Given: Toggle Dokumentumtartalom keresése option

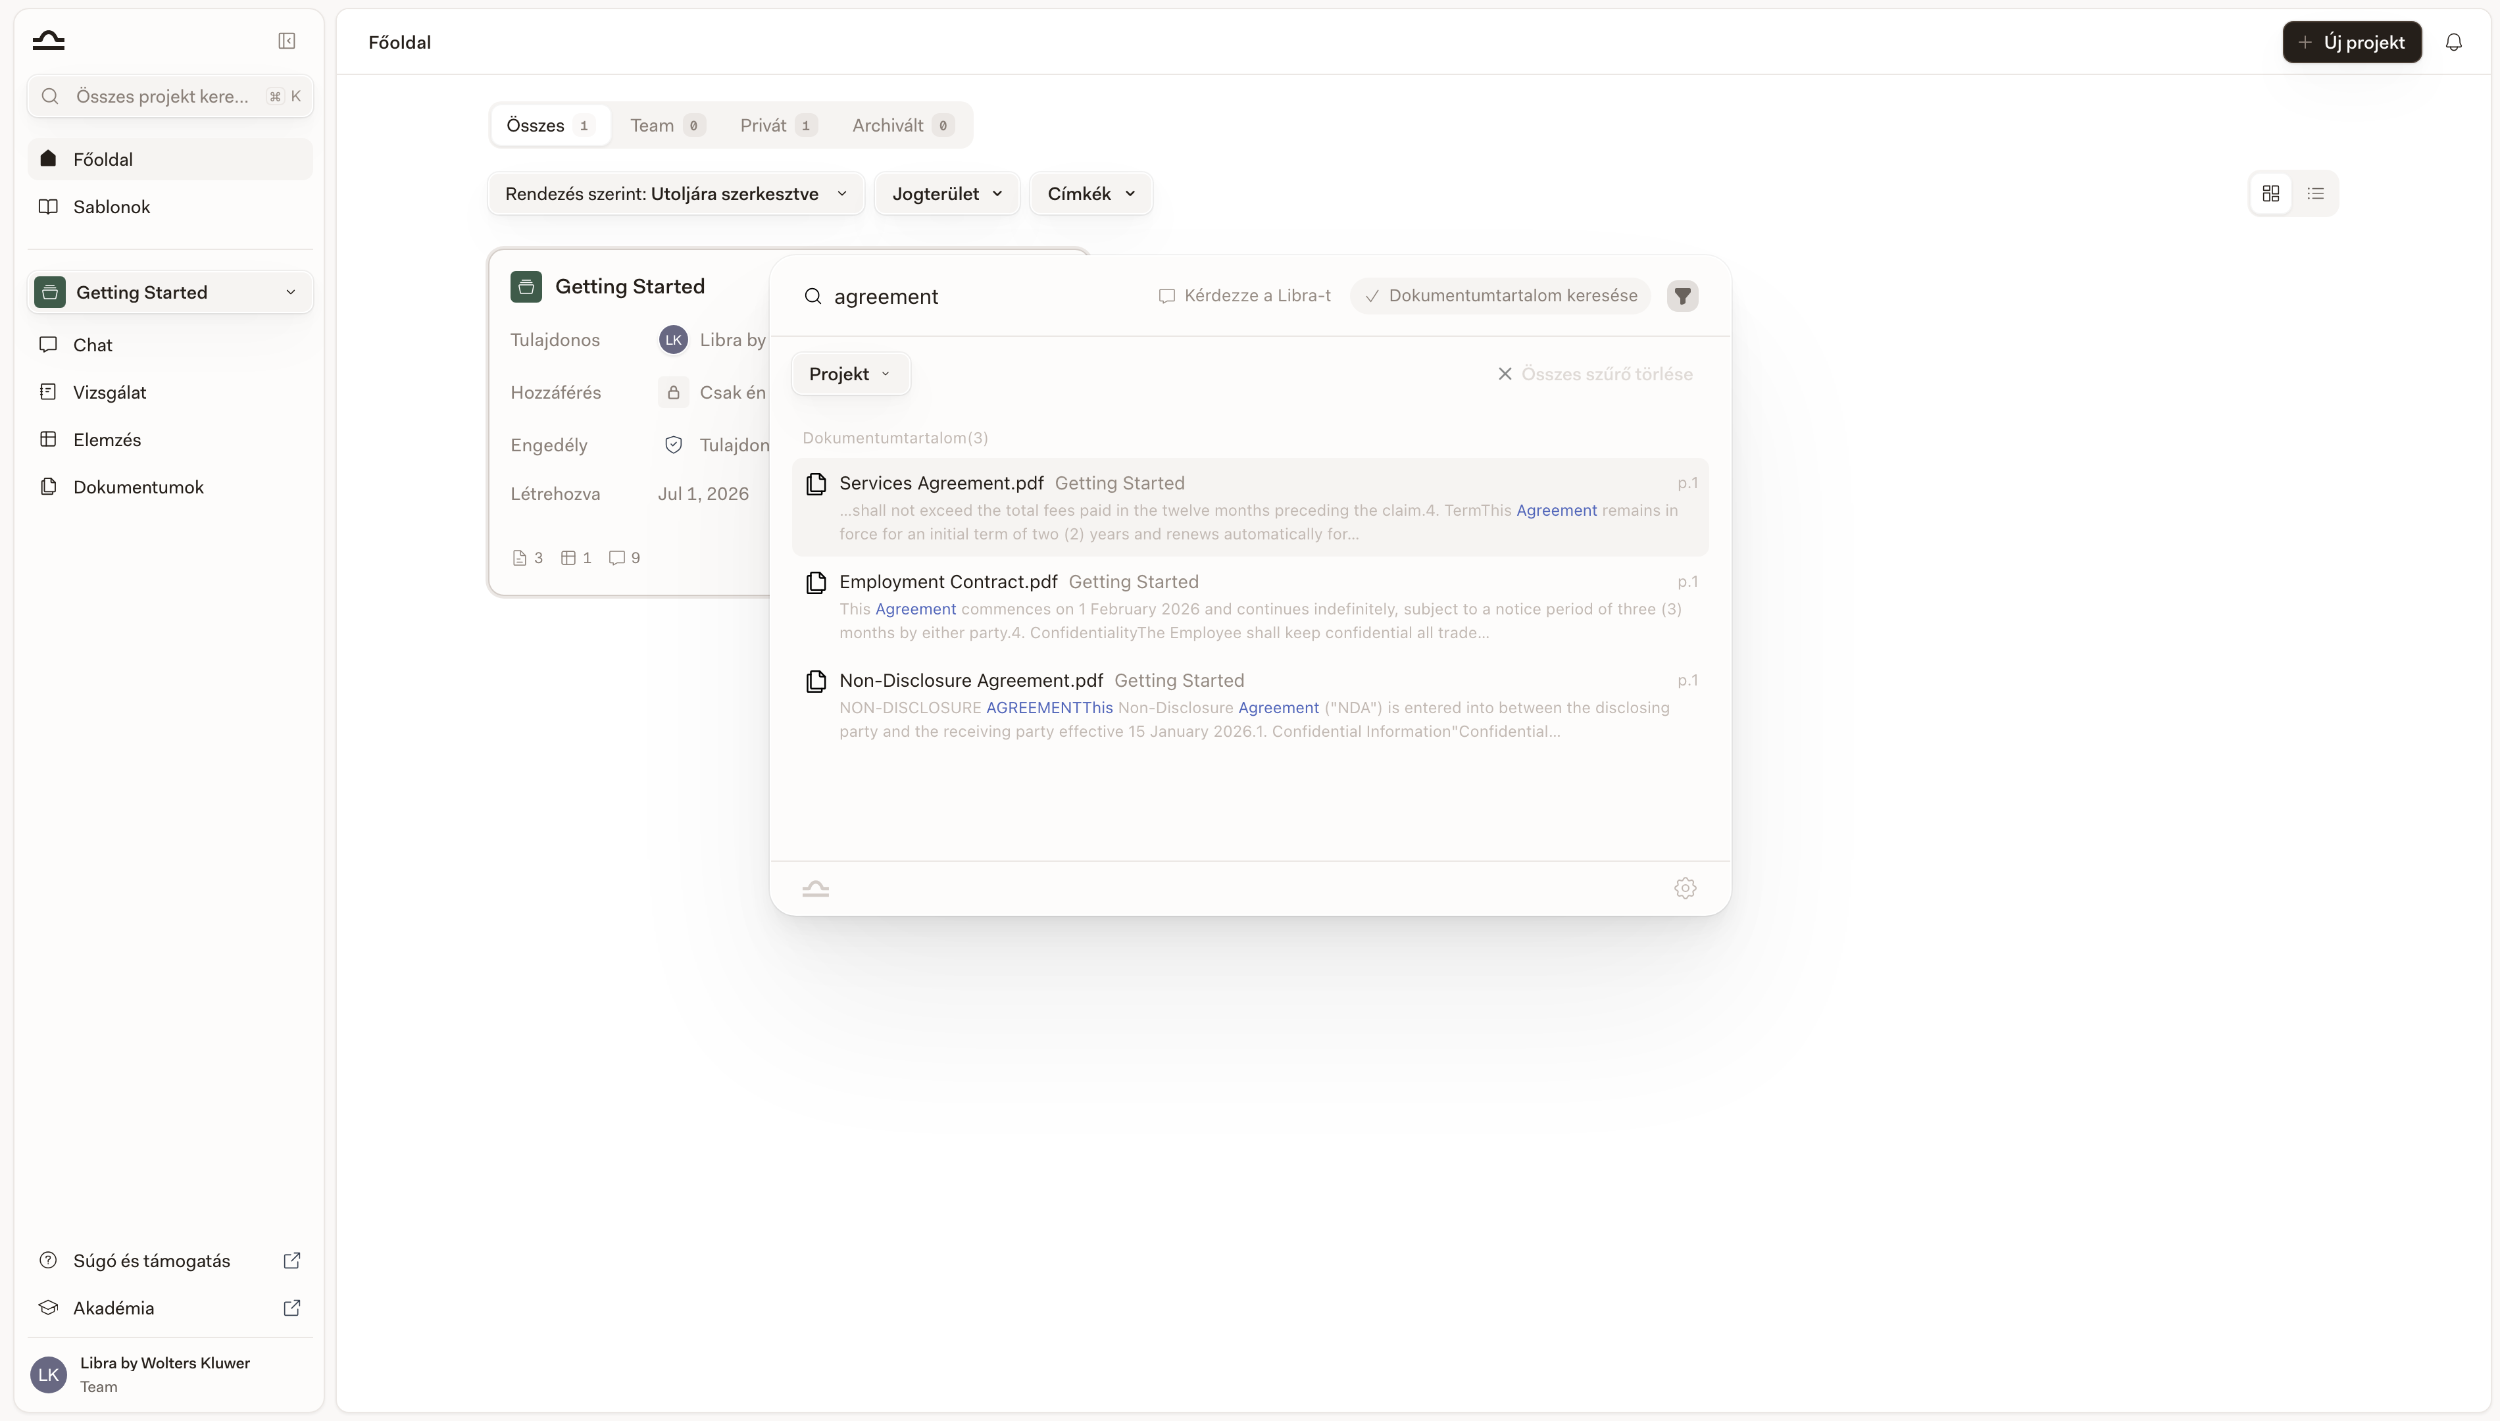Looking at the screenshot, I should coord(1501,296).
